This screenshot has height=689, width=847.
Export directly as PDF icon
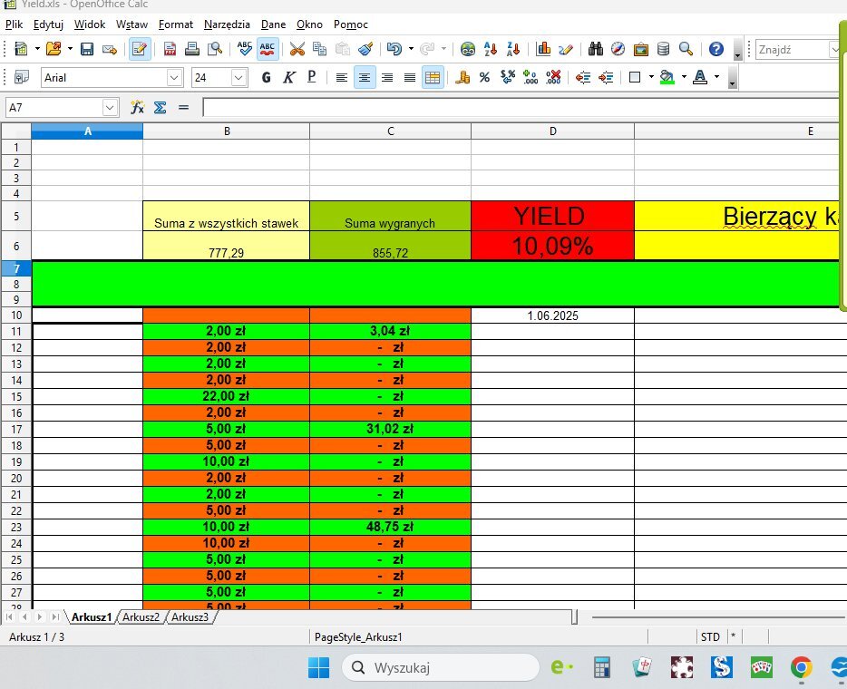click(x=170, y=49)
